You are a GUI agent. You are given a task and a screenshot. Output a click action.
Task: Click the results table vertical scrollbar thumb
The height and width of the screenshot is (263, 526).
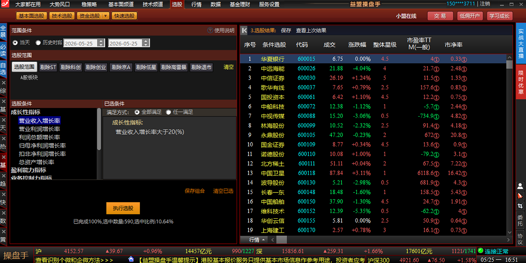click(509, 65)
